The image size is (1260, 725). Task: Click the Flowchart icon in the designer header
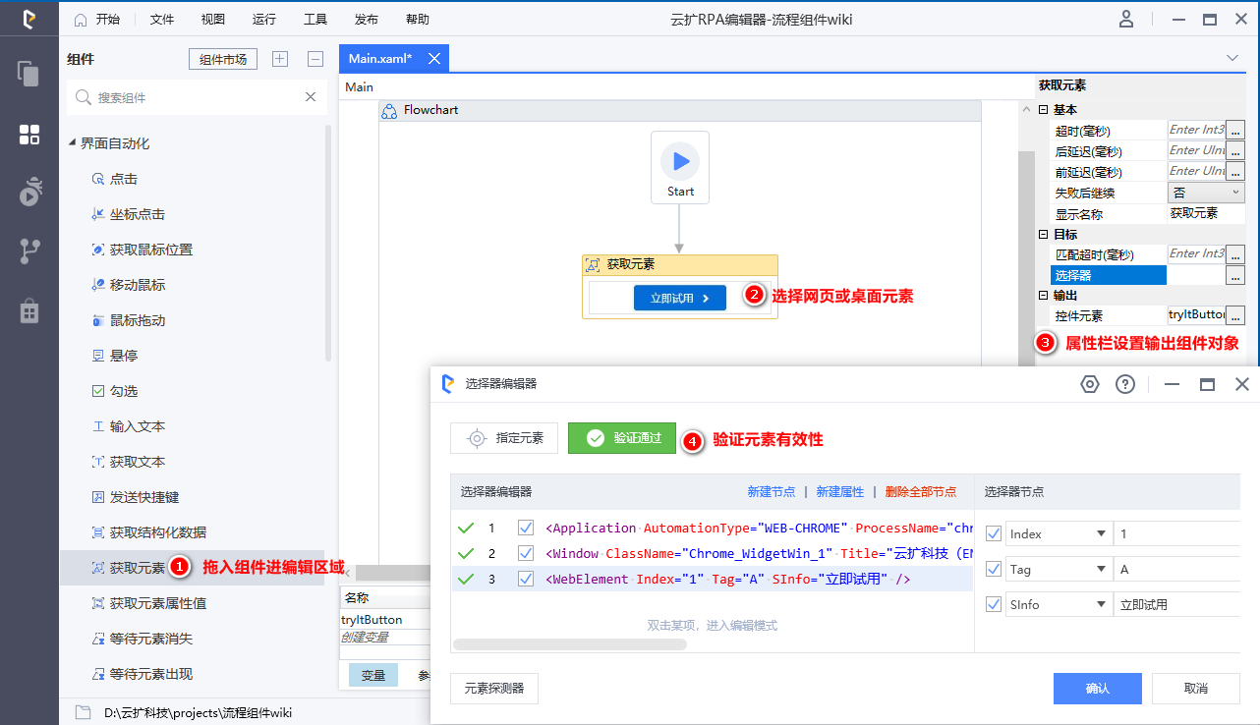(389, 110)
